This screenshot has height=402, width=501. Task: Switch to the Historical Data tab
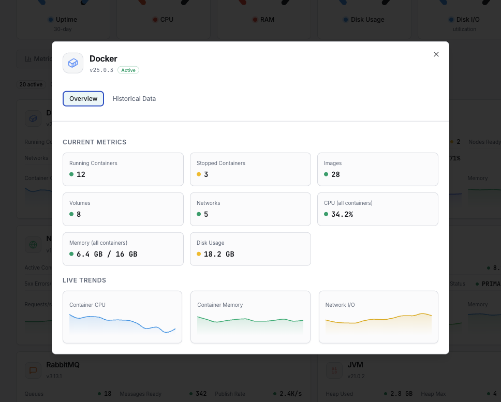pyautogui.click(x=134, y=98)
